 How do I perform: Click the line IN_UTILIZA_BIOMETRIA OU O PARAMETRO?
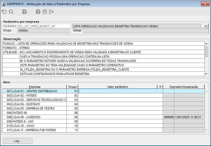click(x=104, y=69)
